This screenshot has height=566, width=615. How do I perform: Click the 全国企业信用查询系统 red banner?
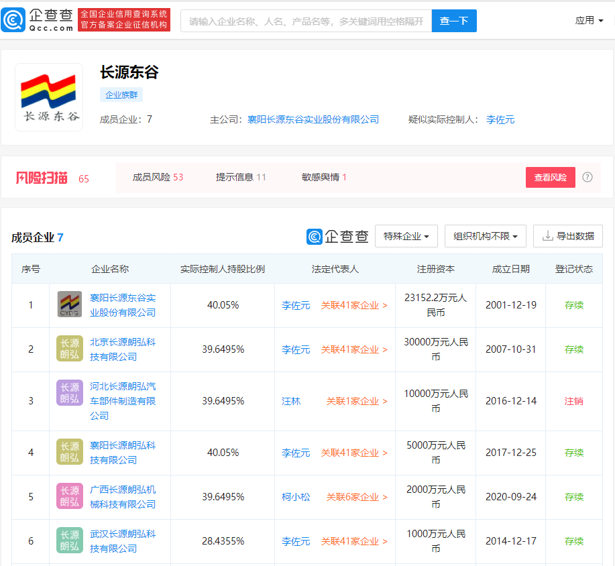pyautogui.click(x=124, y=19)
